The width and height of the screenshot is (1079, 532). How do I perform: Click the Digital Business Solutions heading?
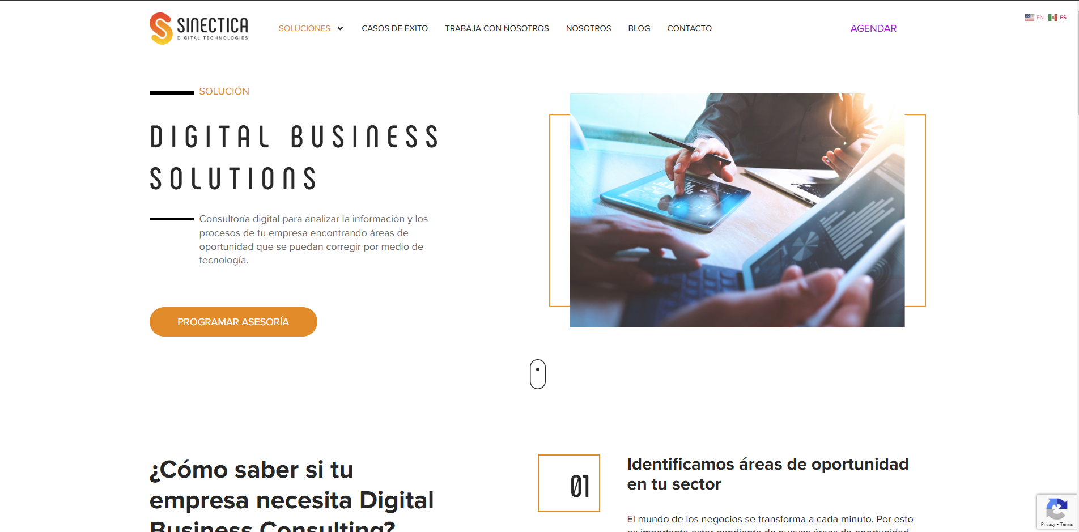(295, 158)
